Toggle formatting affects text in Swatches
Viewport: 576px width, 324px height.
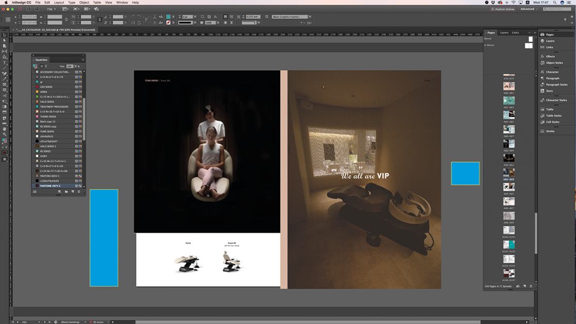pyautogui.click(x=46, y=66)
